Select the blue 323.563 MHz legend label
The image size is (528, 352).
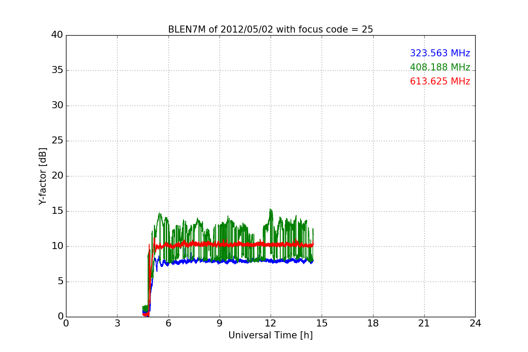pyautogui.click(x=440, y=53)
